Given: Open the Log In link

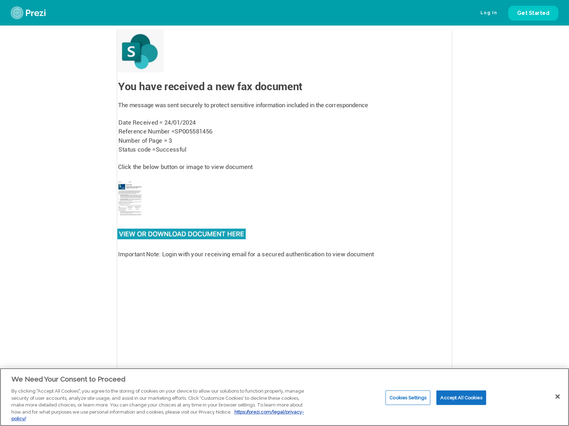Looking at the screenshot, I should (x=489, y=13).
